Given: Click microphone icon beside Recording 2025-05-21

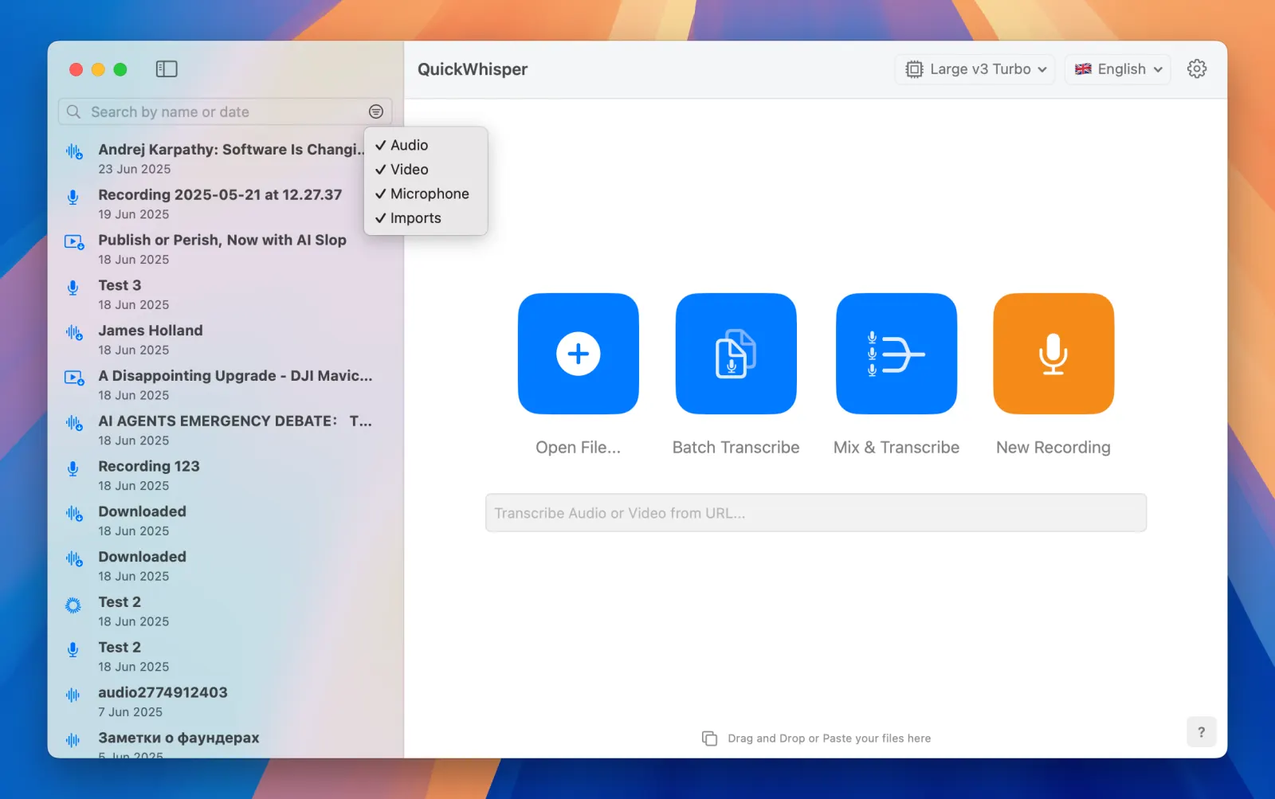Looking at the screenshot, I should 73,197.
